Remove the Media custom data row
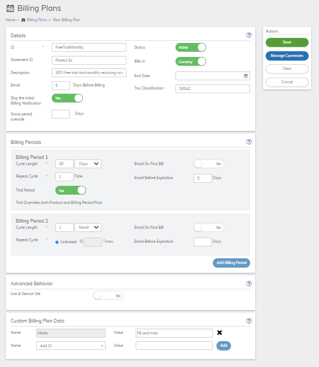319x367 pixels. (x=220, y=333)
